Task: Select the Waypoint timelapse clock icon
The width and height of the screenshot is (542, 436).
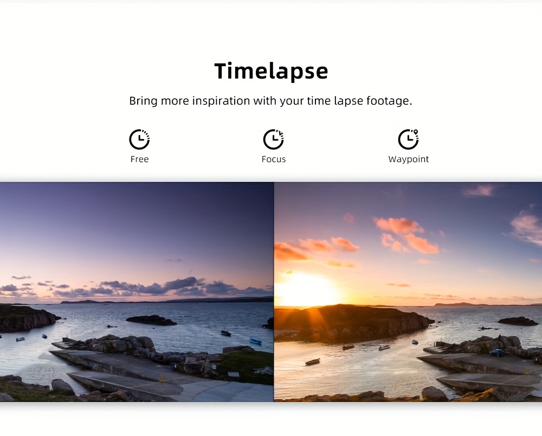Action: click(408, 139)
